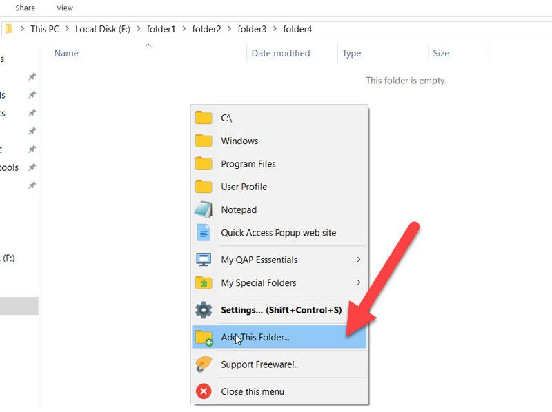Click the My QAP Essentials monitor icon
Viewport: 552px width, 412px height.
coord(204,260)
